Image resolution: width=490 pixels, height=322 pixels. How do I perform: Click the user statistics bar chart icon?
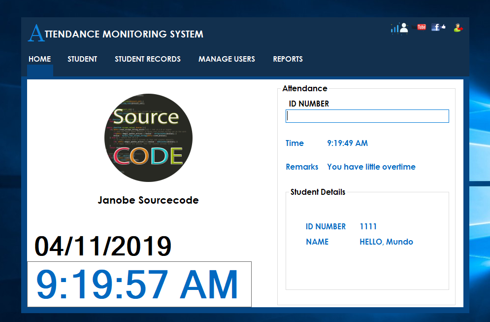(x=399, y=28)
